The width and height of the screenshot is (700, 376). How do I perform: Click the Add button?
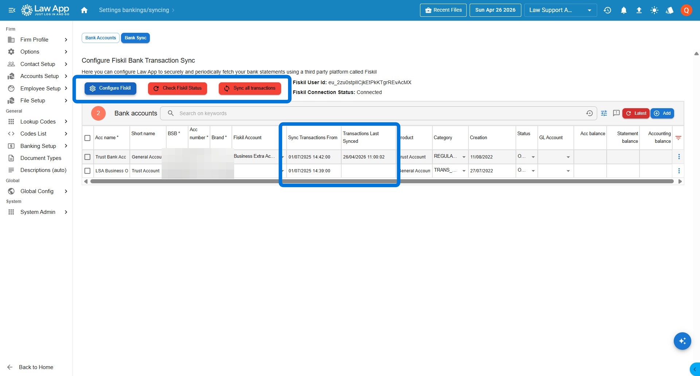[x=662, y=113]
